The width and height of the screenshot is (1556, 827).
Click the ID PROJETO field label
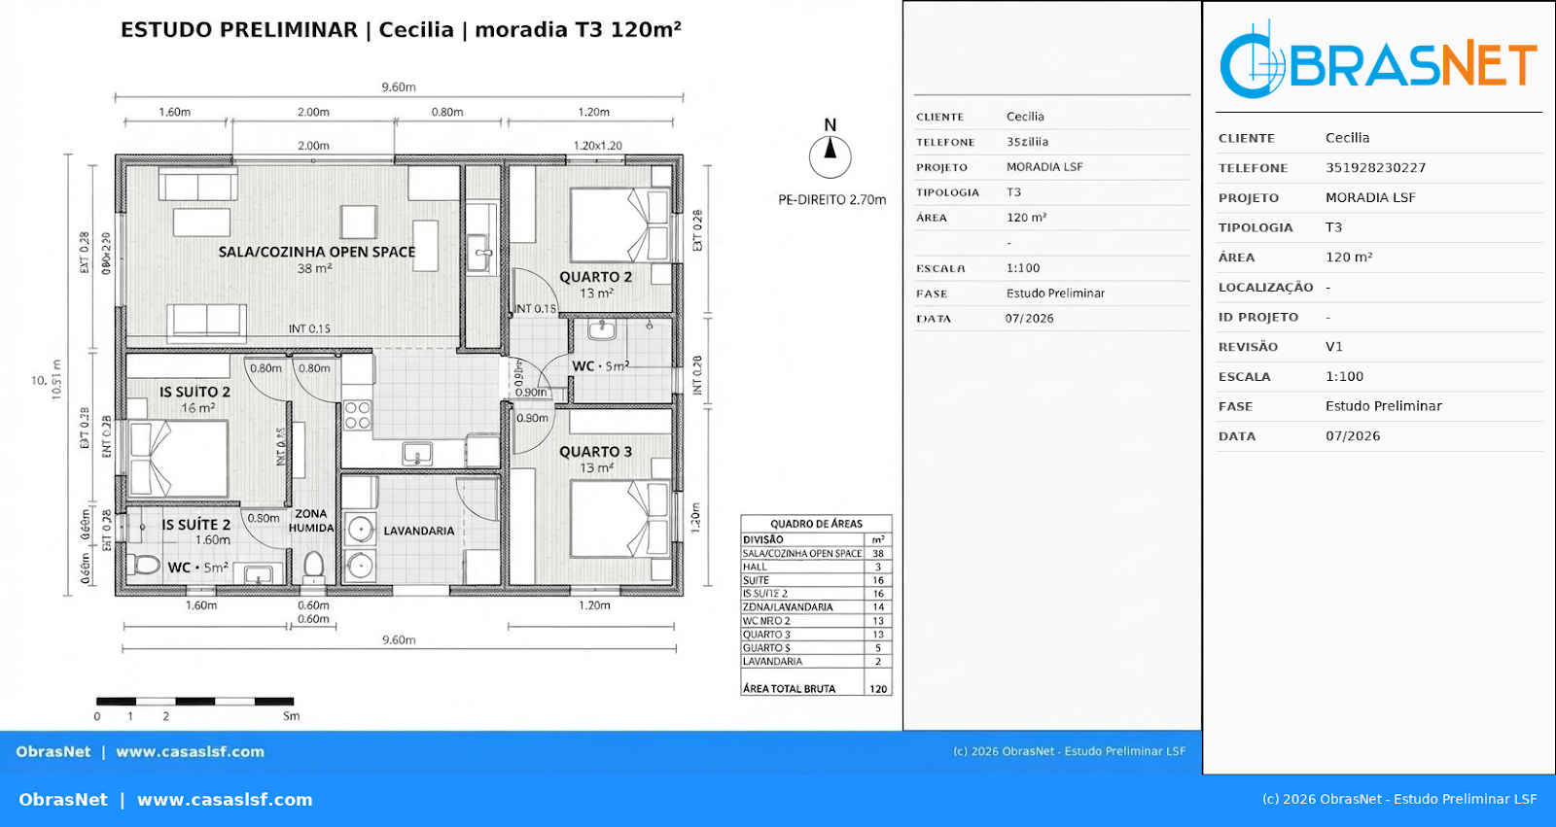coord(1258,317)
